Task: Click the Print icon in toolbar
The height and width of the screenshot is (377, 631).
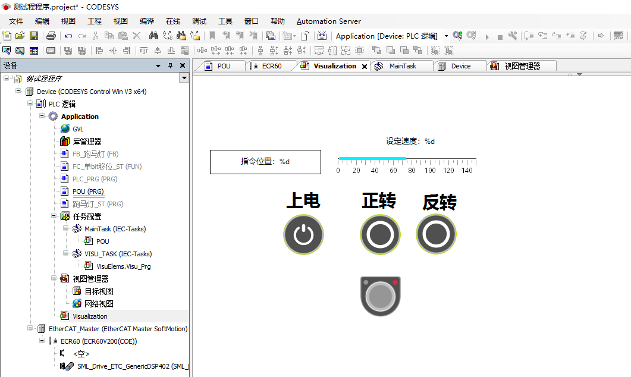Action: pos(51,36)
